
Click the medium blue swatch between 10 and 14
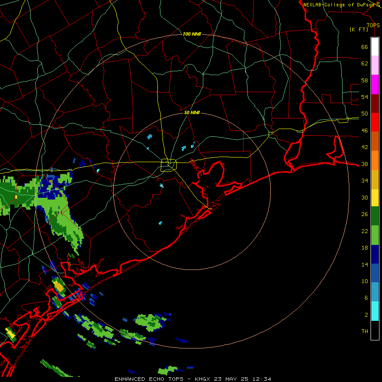click(x=375, y=273)
